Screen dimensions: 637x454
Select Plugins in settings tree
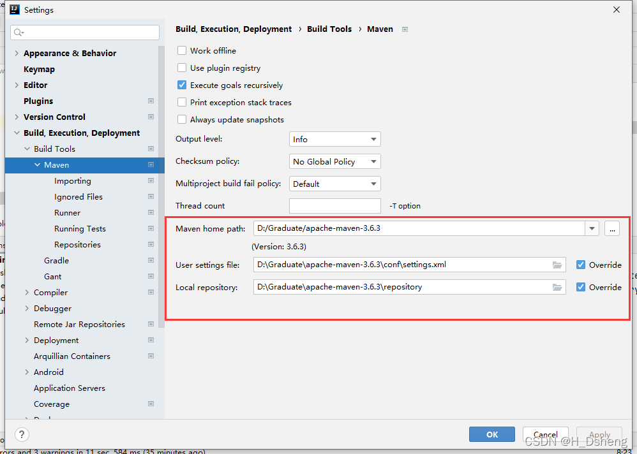click(x=38, y=101)
